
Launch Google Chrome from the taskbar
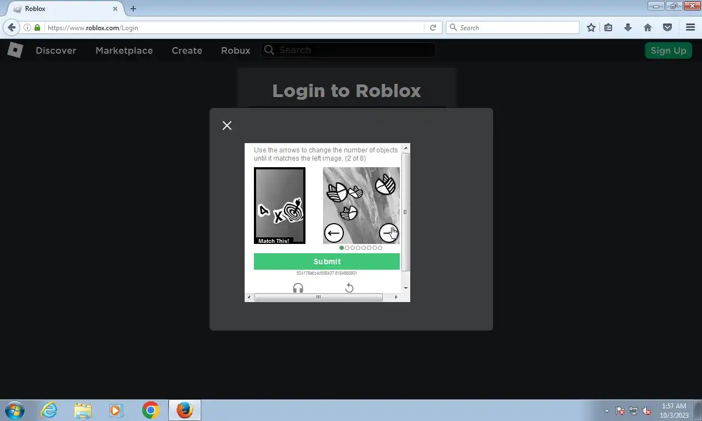point(150,410)
